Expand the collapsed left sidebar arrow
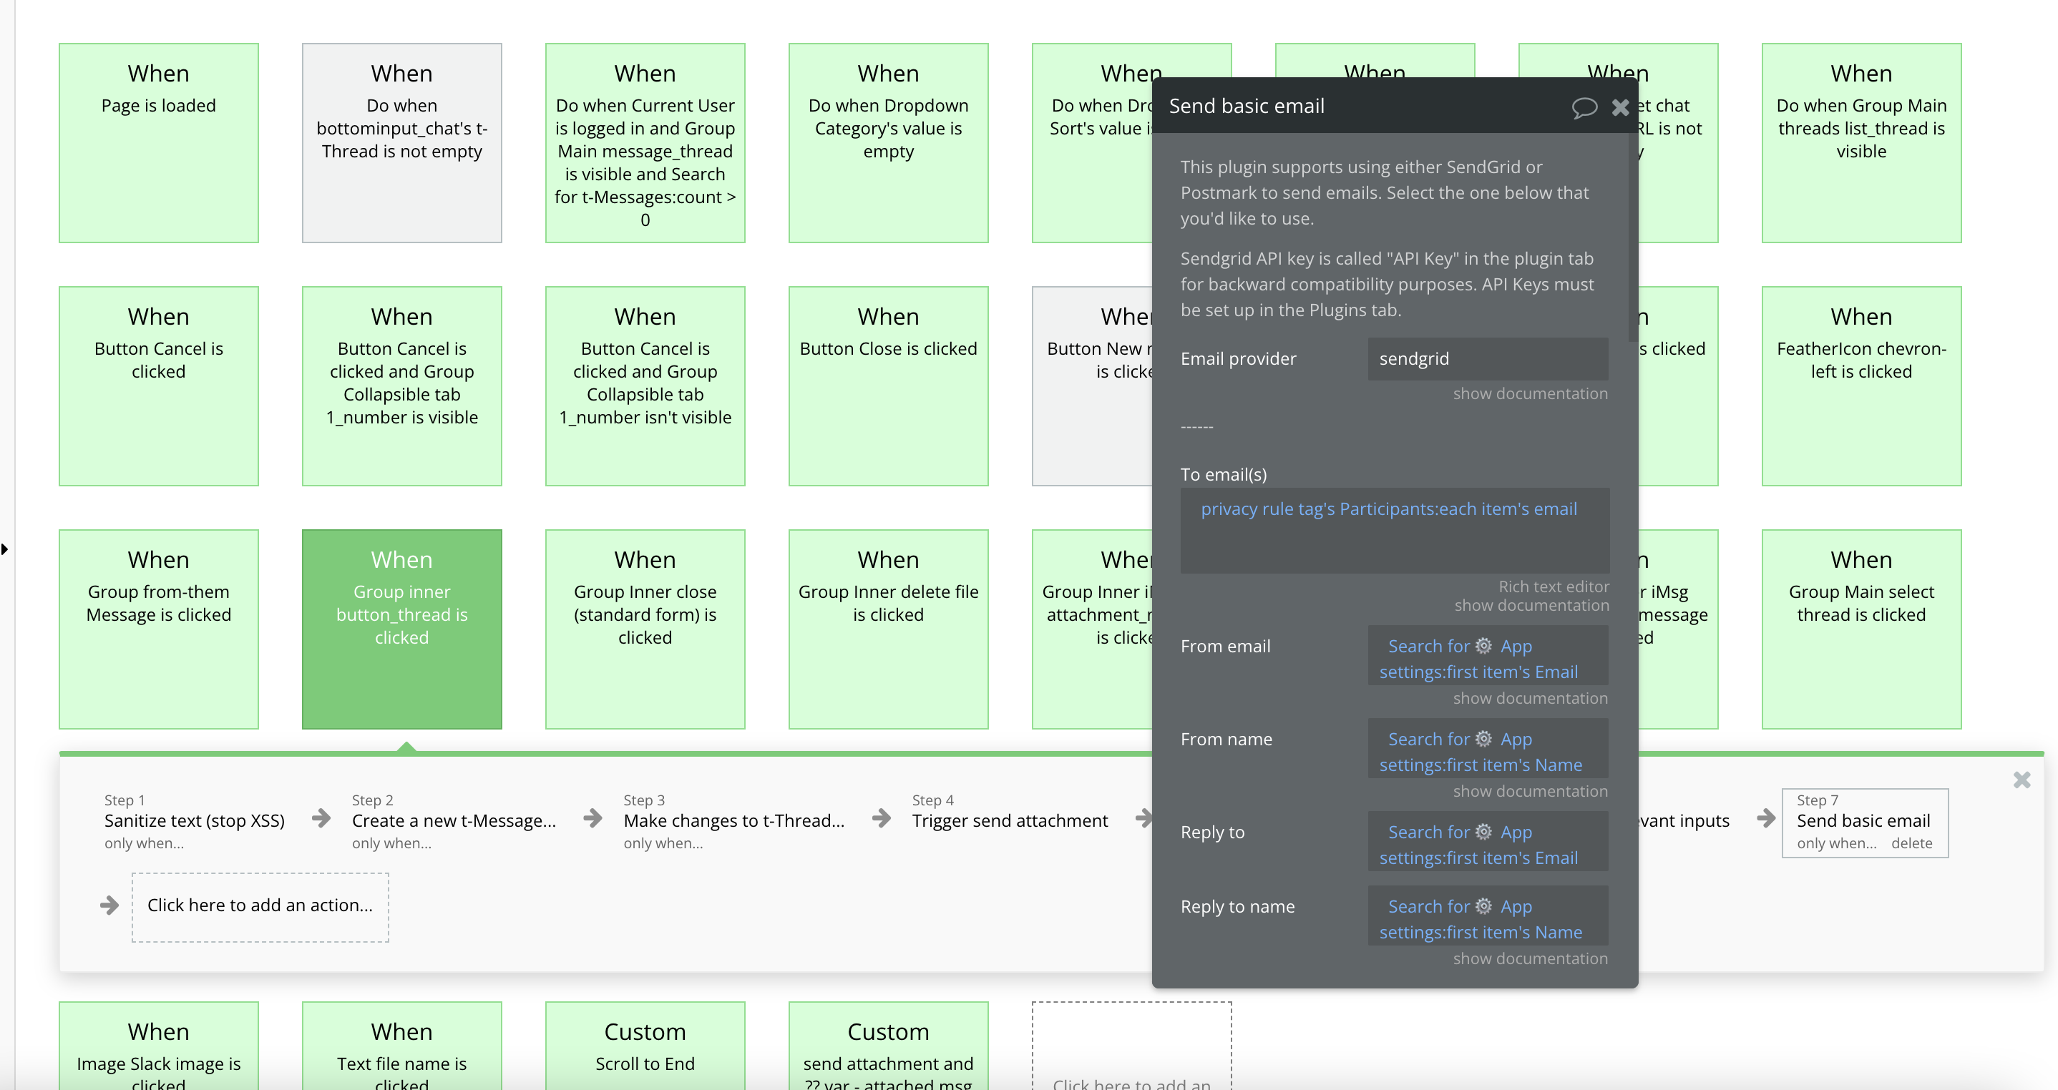The width and height of the screenshot is (2058, 1090). pyautogui.click(x=5, y=549)
